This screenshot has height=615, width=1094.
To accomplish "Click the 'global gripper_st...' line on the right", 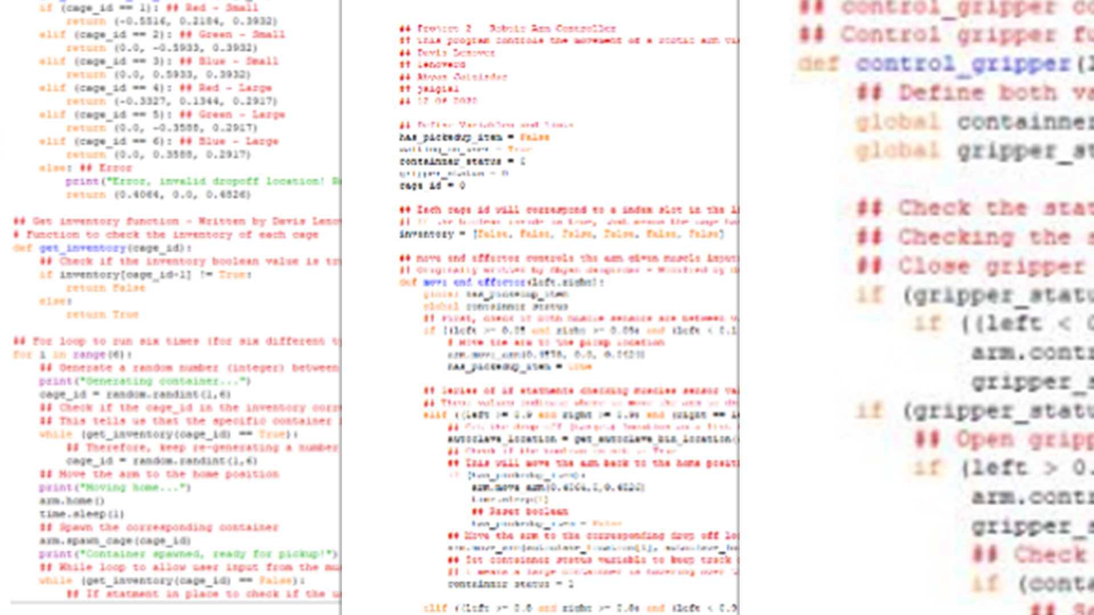I will [974, 150].
